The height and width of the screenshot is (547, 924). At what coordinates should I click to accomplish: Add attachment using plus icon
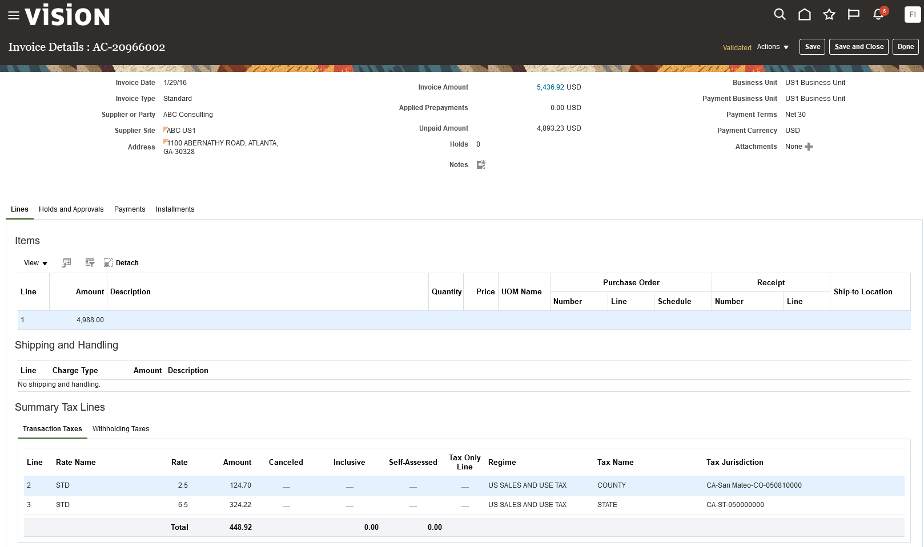coord(809,147)
